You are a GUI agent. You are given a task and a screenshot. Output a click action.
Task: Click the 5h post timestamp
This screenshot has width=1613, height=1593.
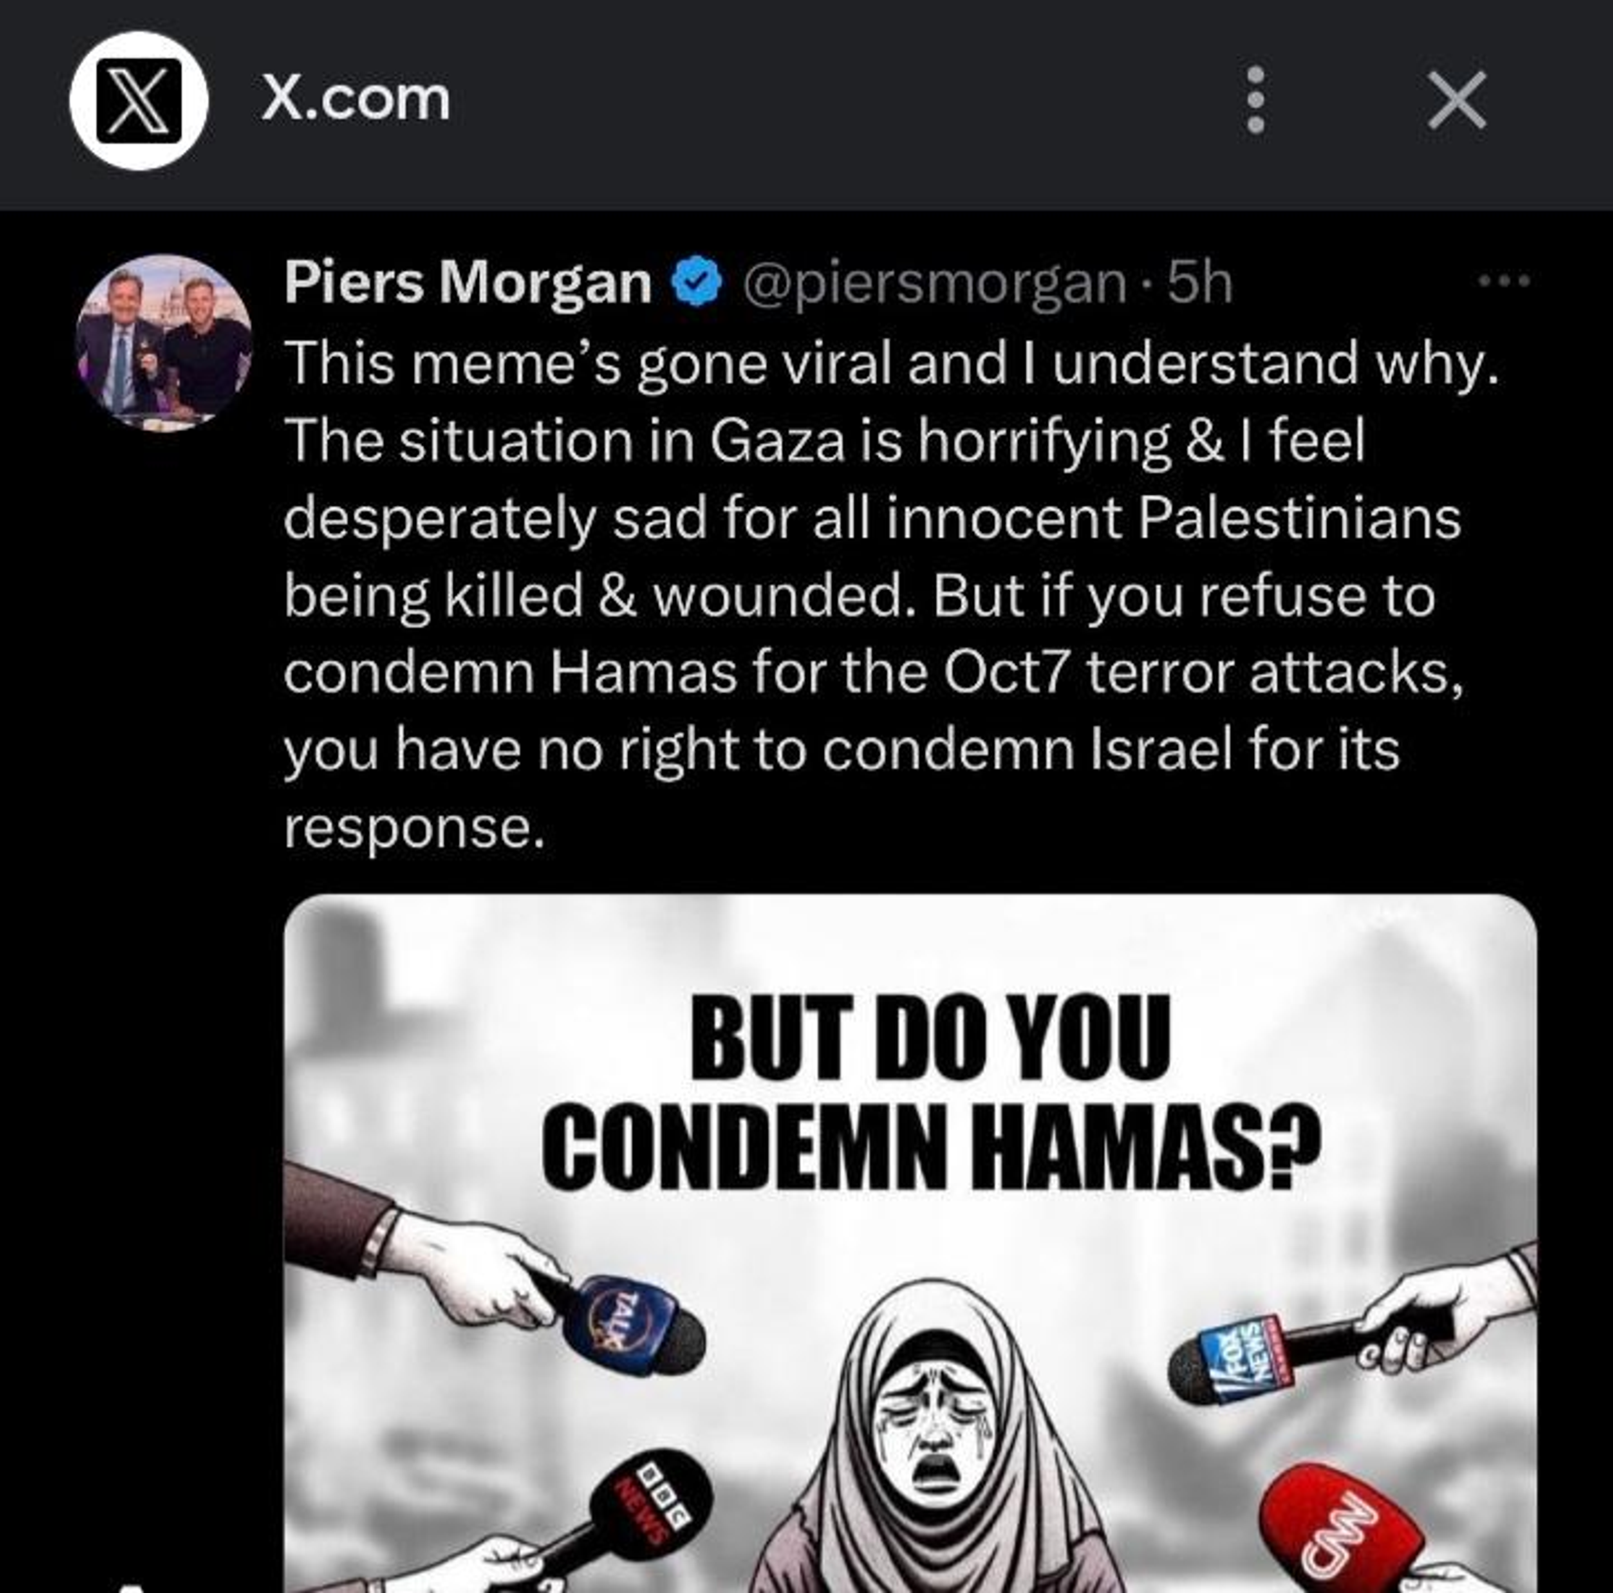pos(1199,283)
